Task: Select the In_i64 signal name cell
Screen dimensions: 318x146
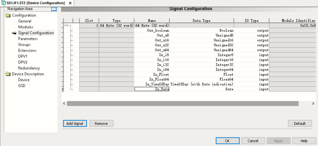Action: (x=152, y=70)
